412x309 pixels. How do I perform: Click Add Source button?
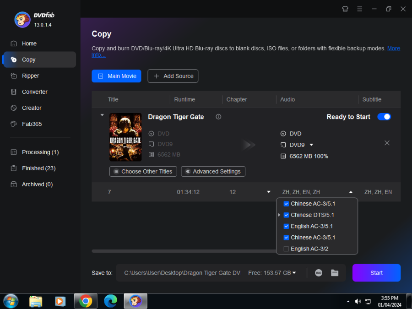[x=173, y=76]
